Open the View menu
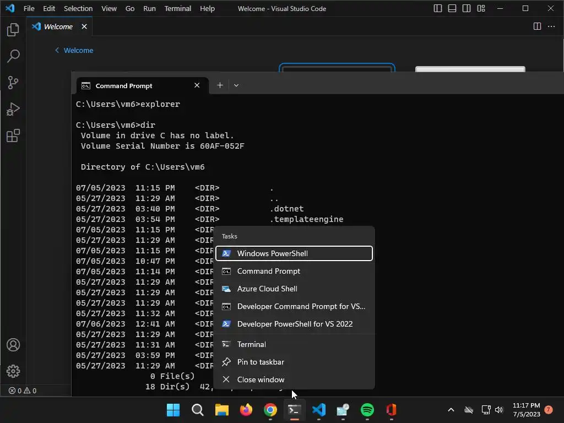564x423 pixels. click(x=109, y=8)
